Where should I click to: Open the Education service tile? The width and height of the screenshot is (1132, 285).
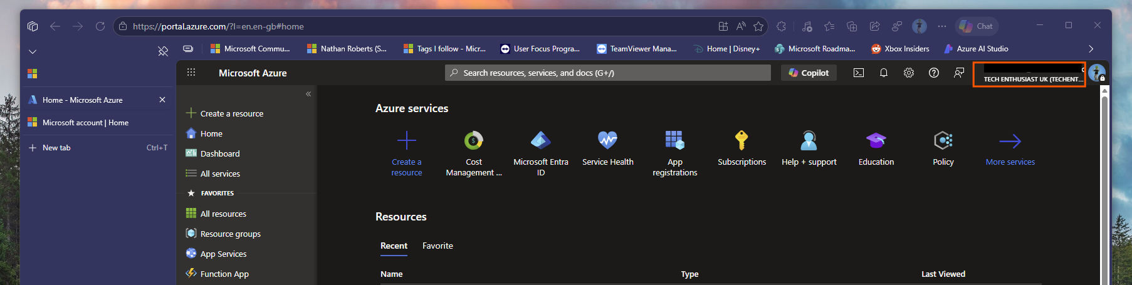click(876, 148)
